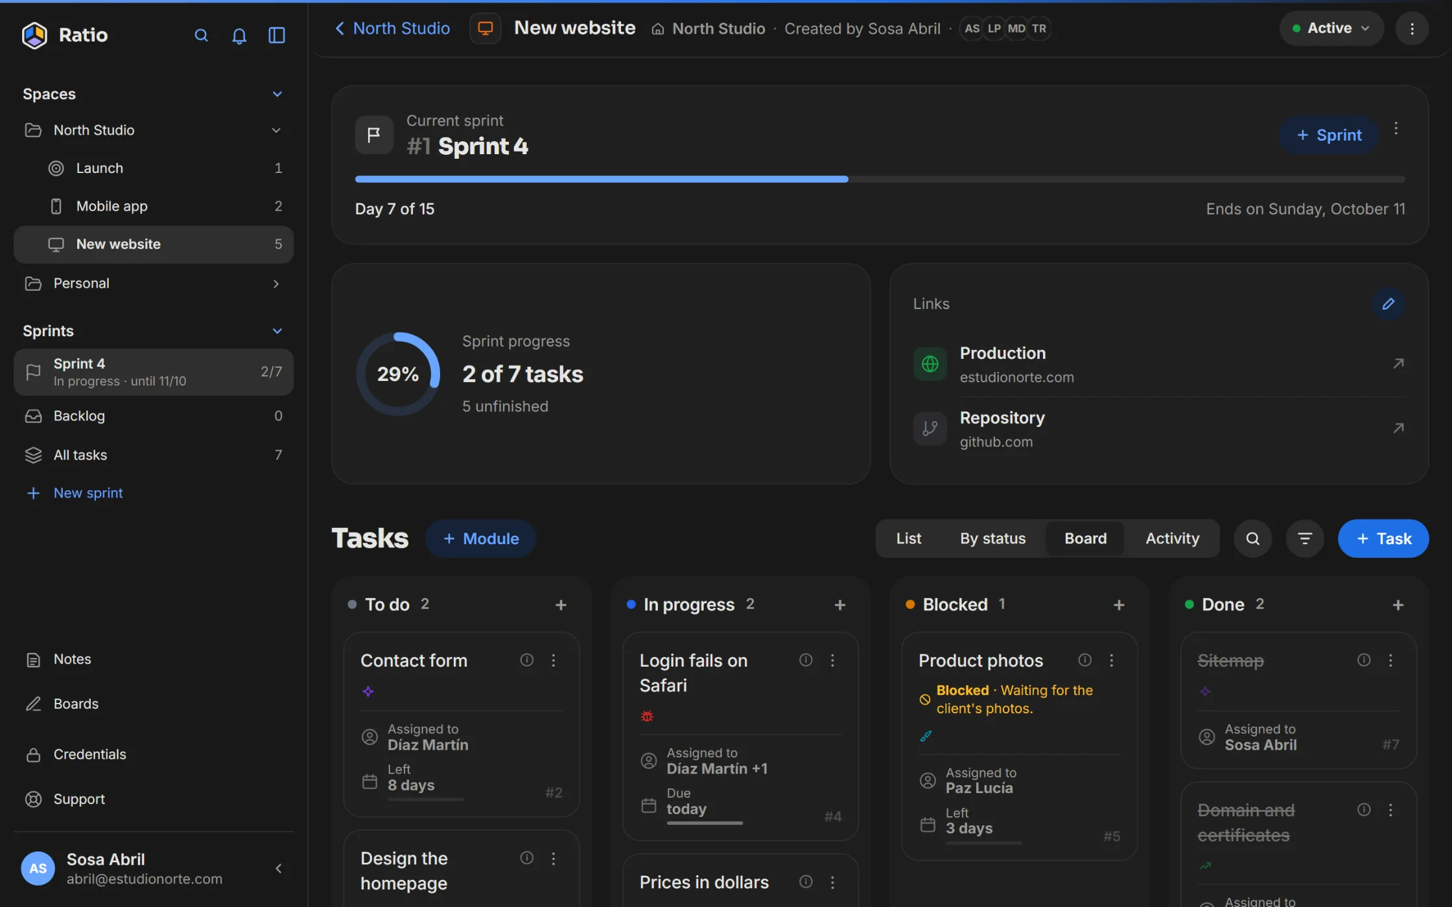Go back to North Studio

coord(392,29)
